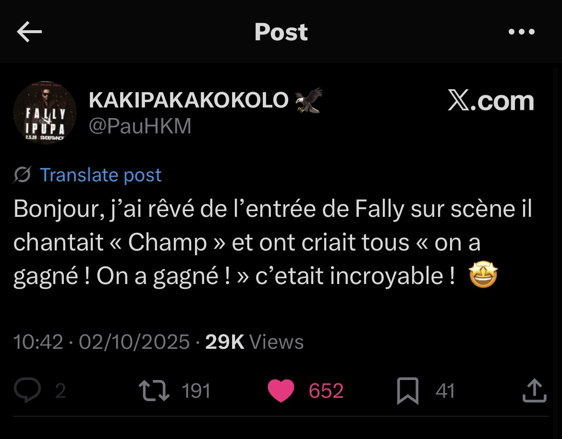Tap the back arrow icon
The image size is (562, 439).
coord(29,32)
